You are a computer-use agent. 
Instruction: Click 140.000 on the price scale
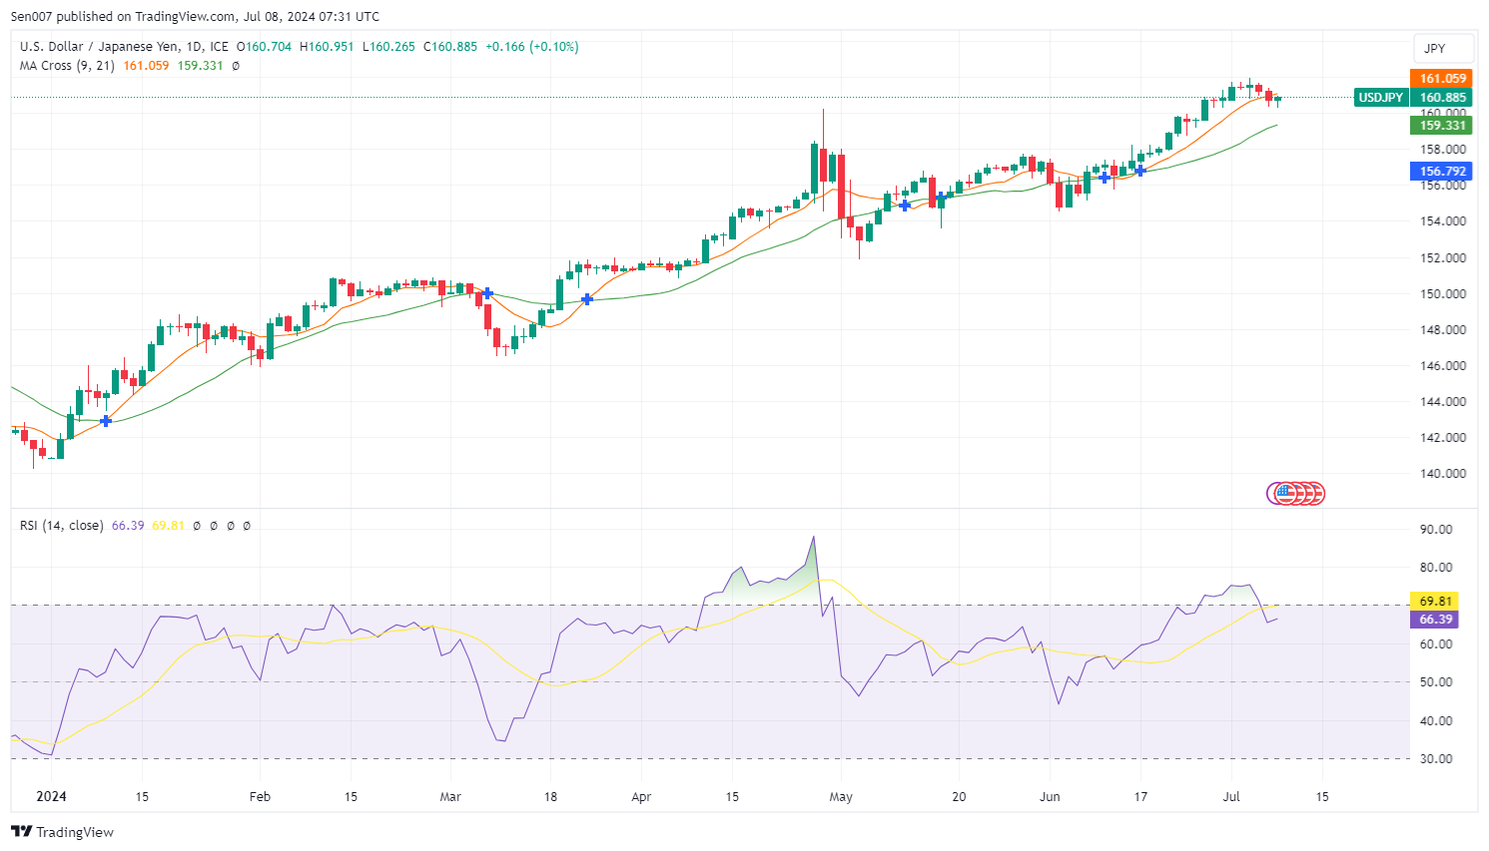tap(1443, 473)
